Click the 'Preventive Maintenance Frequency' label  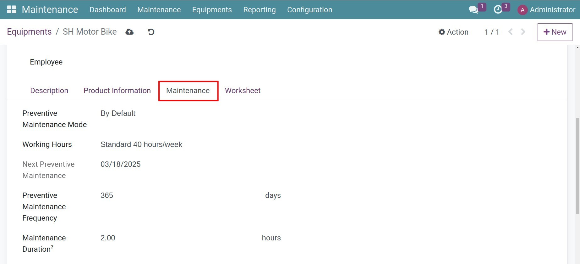(x=44, y=207)
